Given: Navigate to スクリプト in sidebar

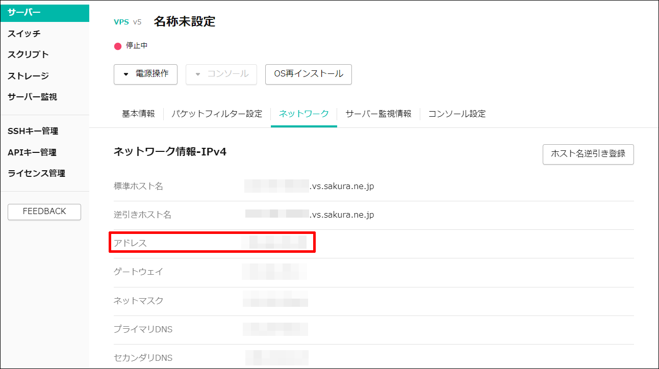Looking at the screenshot, I should 29,55.
